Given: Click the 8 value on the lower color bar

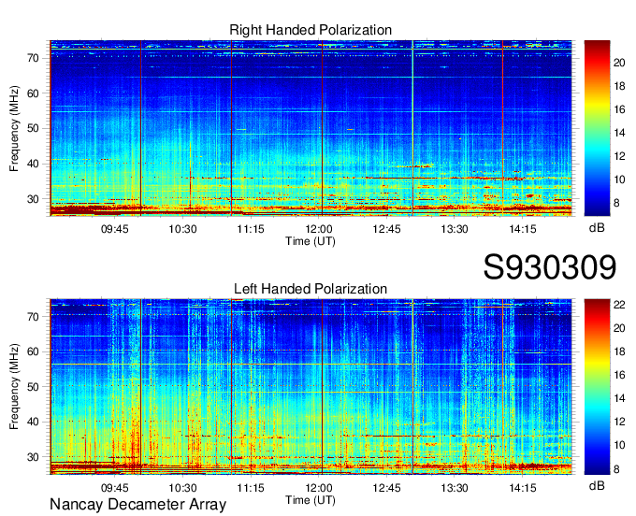Looking at the screenshot, I should (x=616, y=469).
